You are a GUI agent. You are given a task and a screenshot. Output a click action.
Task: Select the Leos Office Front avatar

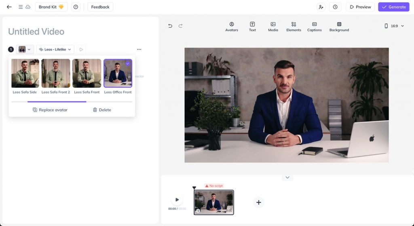pyautogui.click(x=118, y=74)
